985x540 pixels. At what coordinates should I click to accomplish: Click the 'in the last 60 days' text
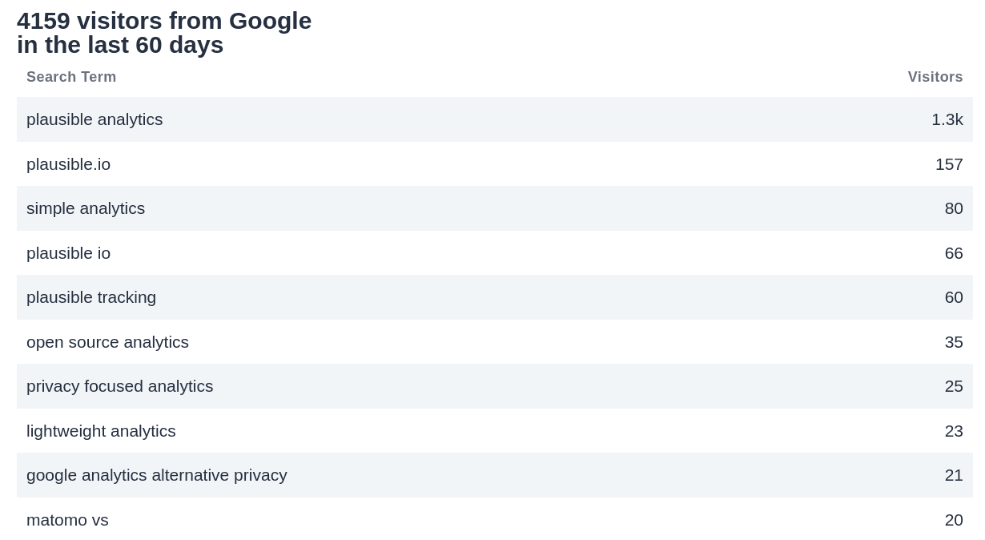tap(120, 45)
